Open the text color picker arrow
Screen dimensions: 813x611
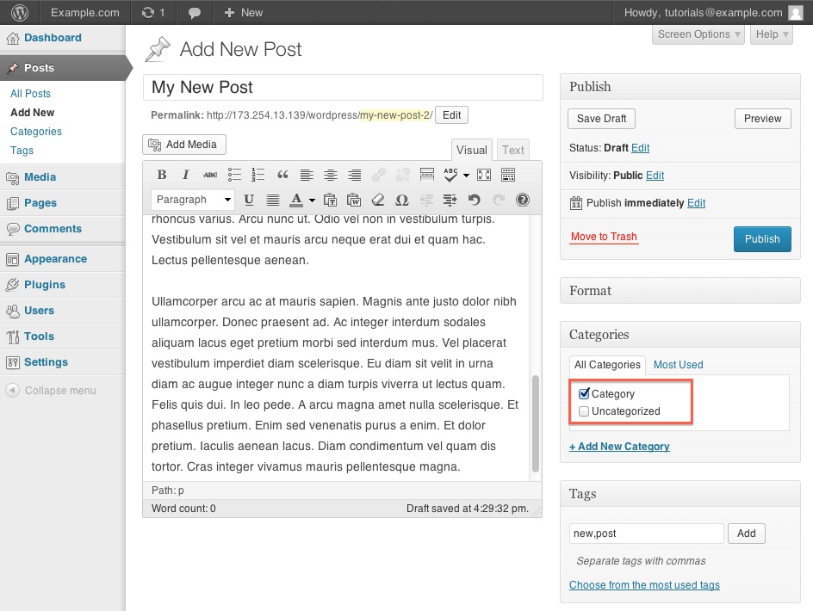pos(312,200)
